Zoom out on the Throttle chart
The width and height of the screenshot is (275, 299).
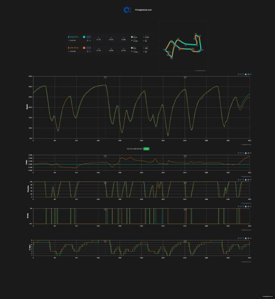click(241, 180)
